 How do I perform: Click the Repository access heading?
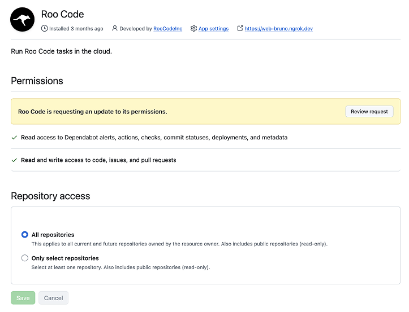click(x=50, y=196)
